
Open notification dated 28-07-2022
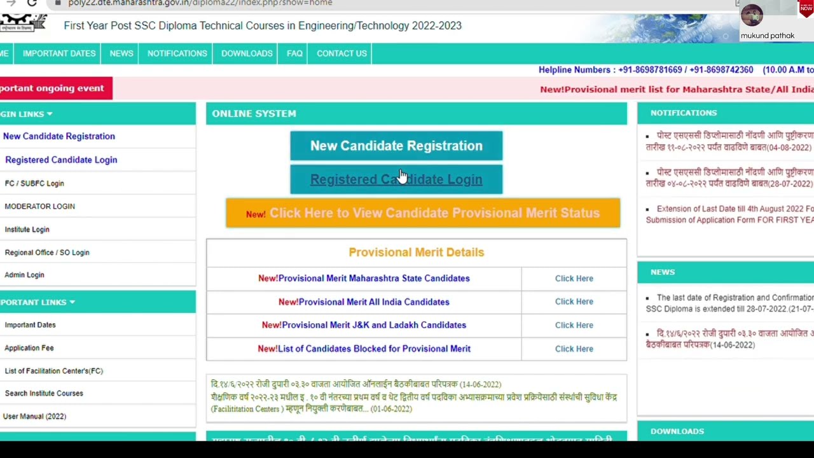pos(729,177)
